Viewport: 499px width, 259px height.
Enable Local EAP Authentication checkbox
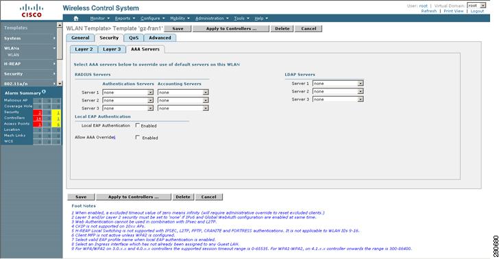138,125
